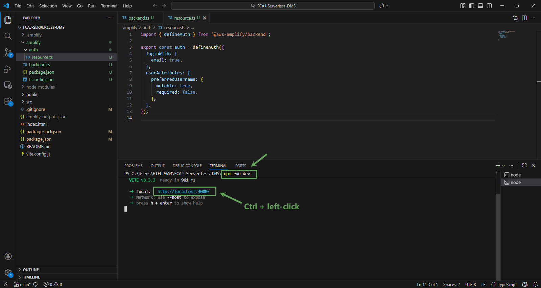Image resolution: width=541 pixels, height=288 pixels.
Task: Open the Explorer view in activity bar
Action: (8, 20)
